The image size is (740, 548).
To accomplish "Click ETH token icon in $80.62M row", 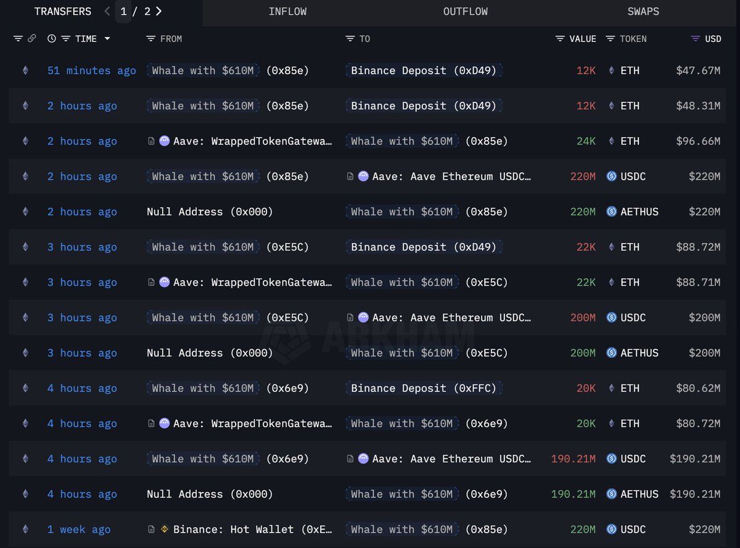I will (x=612, y=388).
